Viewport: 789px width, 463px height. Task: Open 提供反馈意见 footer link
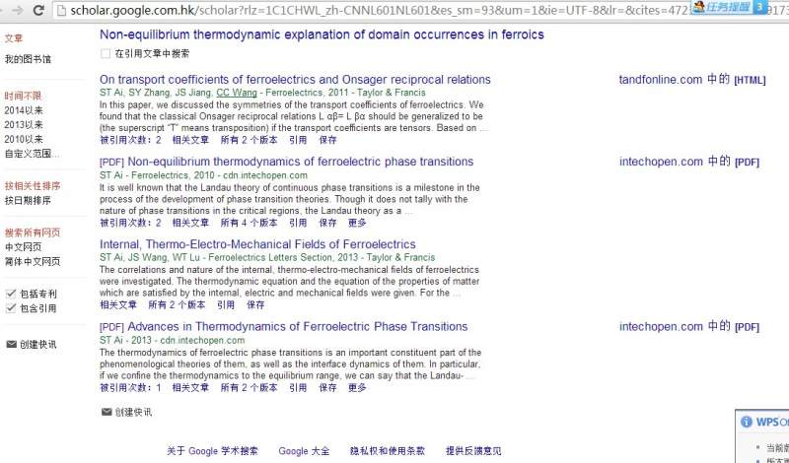473,451
